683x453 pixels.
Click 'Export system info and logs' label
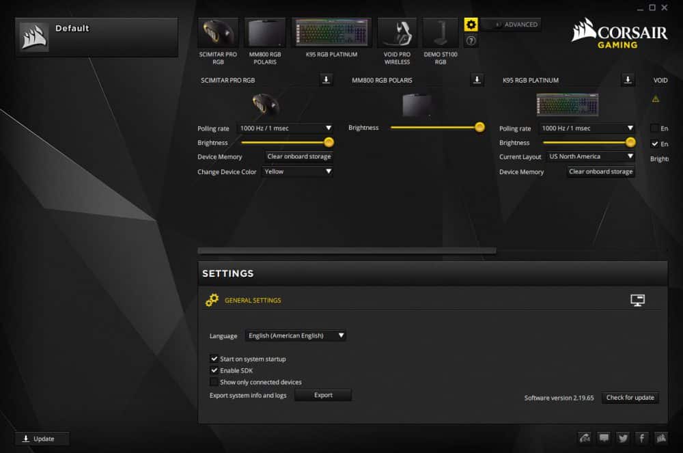click(248, 396)
